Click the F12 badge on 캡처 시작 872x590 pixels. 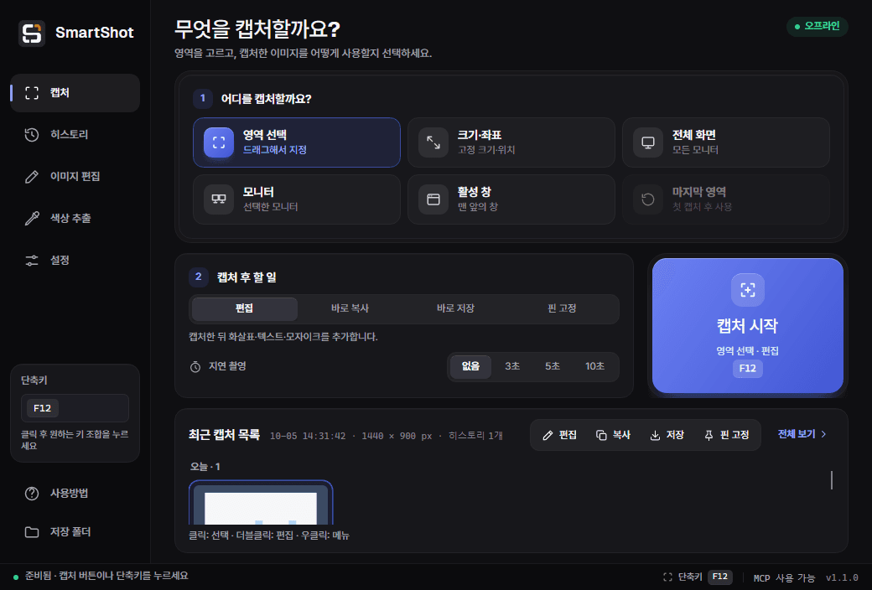(747, 368)
